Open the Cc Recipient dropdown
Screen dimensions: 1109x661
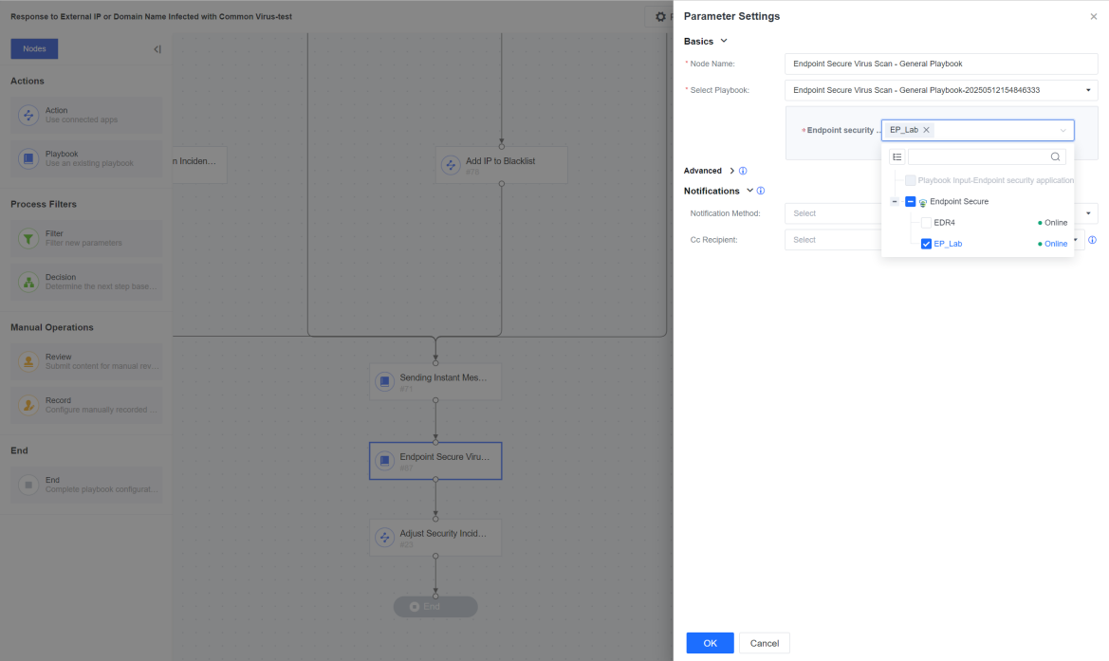1075,240
